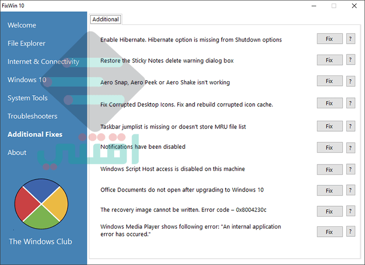Click 'Office Documents do not open' text

coord(182,190)
